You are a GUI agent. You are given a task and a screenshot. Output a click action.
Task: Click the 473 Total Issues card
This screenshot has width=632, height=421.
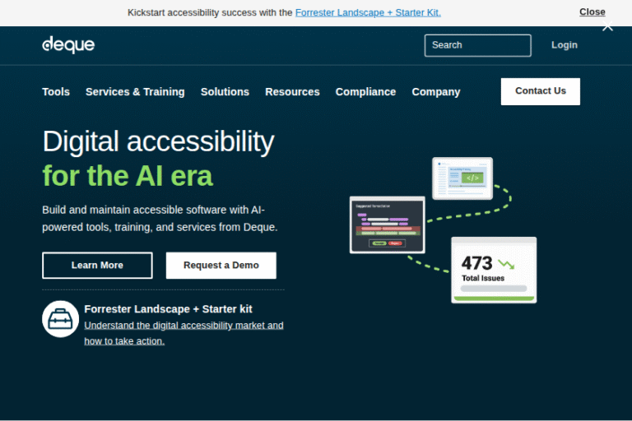click(494, 270)
